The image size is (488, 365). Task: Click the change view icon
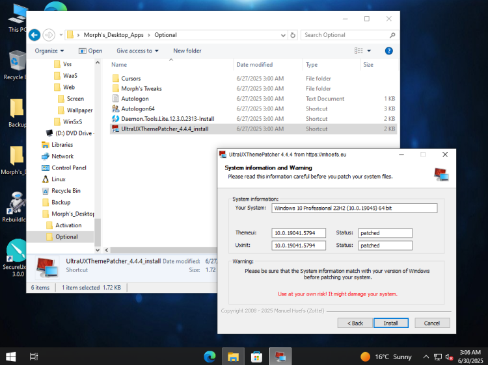[x=359, y=51]
